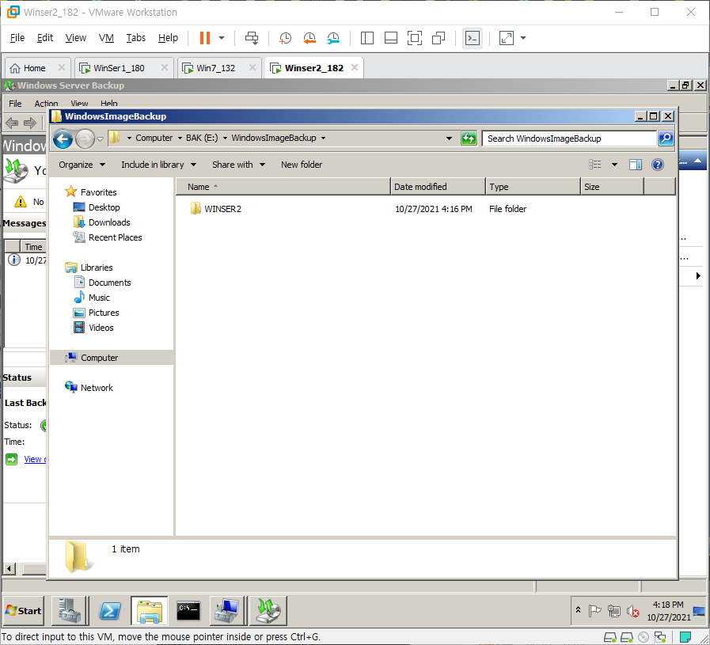The width and height of the screenshot is (710, 645).
Task: Switch to the Home tab
Action: (34, 68)
